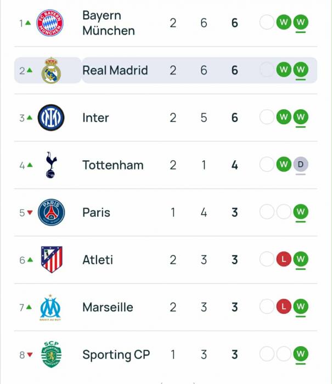The width and height of the screenshot is (332, 384).
Task: Open Real Madrid team name link
Action: pos(115,70)
